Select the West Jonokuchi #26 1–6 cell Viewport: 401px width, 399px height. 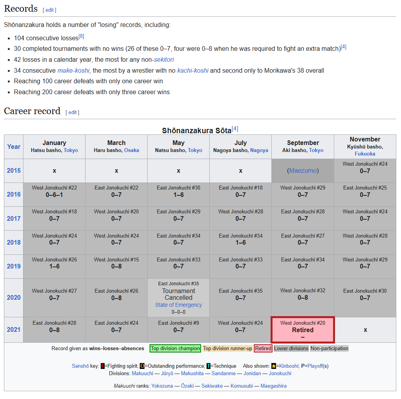tap(54, 267)
